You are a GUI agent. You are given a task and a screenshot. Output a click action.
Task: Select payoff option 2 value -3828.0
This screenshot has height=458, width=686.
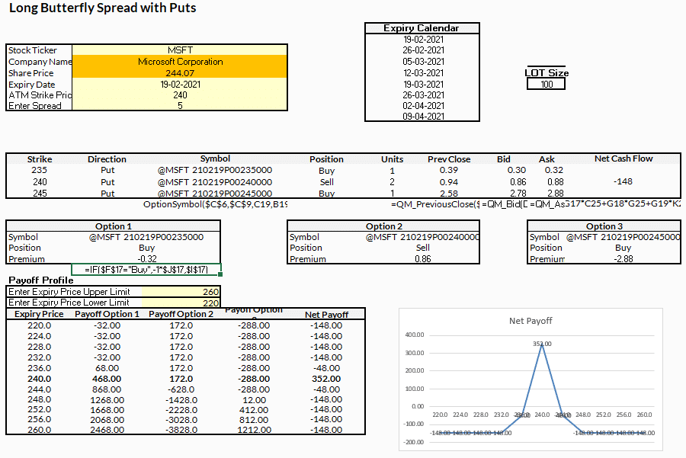tap(181, 430)
